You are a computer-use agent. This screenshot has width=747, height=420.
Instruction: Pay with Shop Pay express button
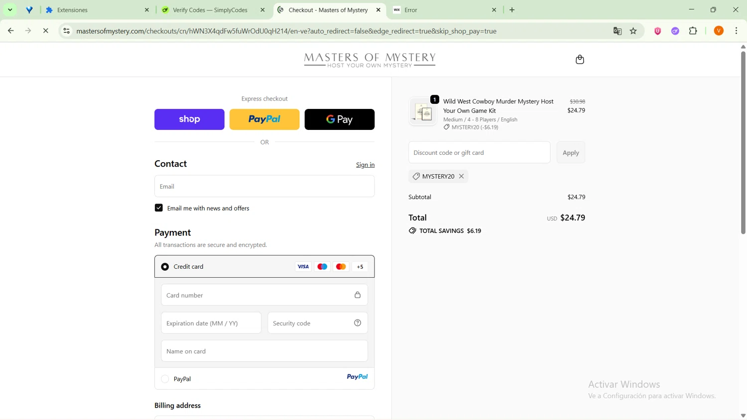coord(189,119)
